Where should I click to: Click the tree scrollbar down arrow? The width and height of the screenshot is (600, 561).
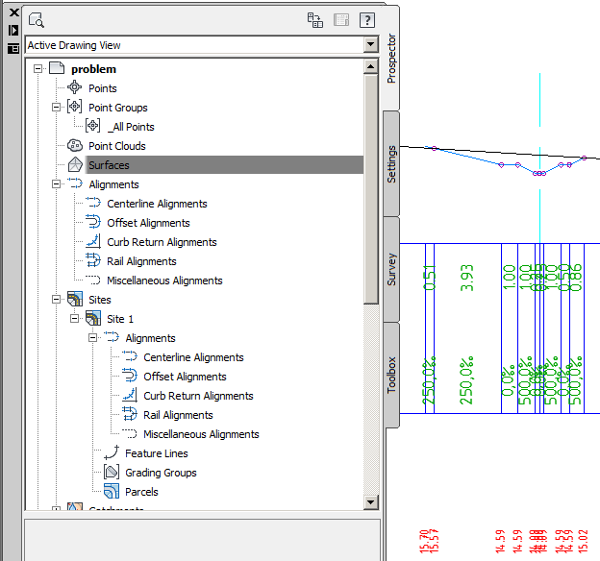pos(370,503)
